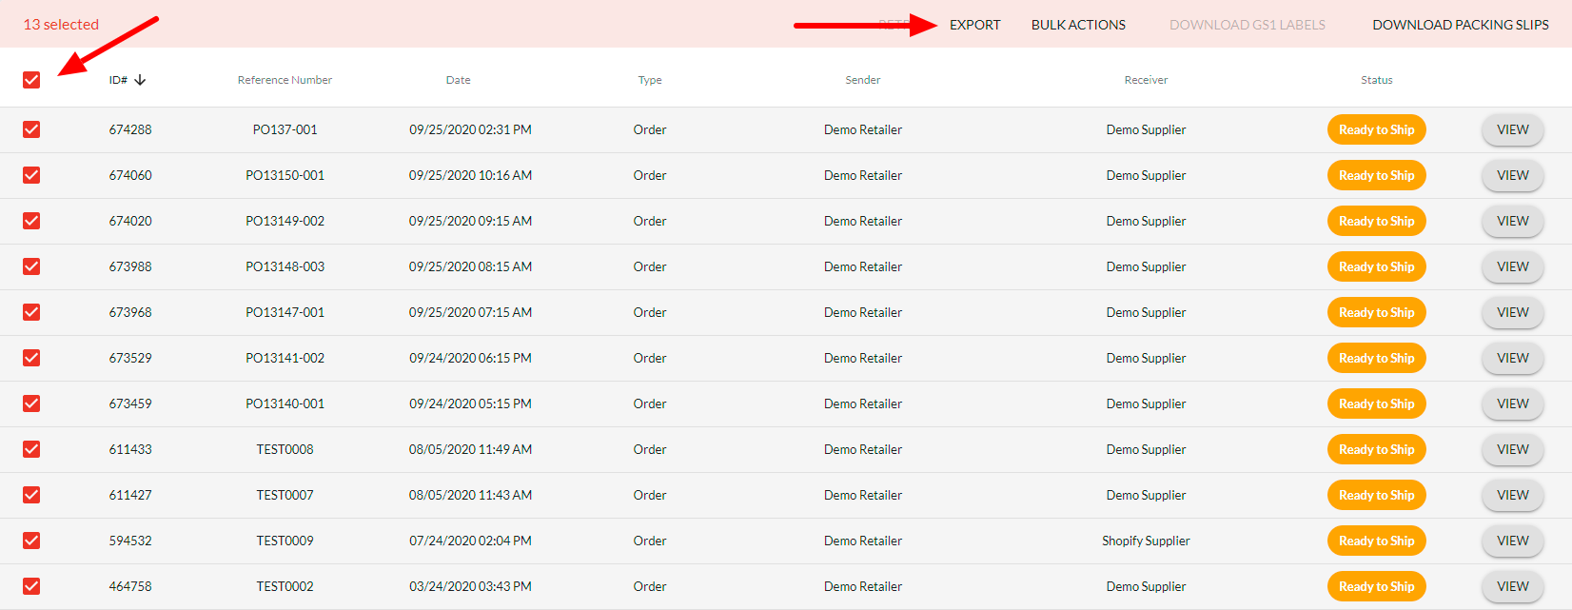Click EXPORT in the top action bar
The image size is (1572, 610).
(974, 25)
